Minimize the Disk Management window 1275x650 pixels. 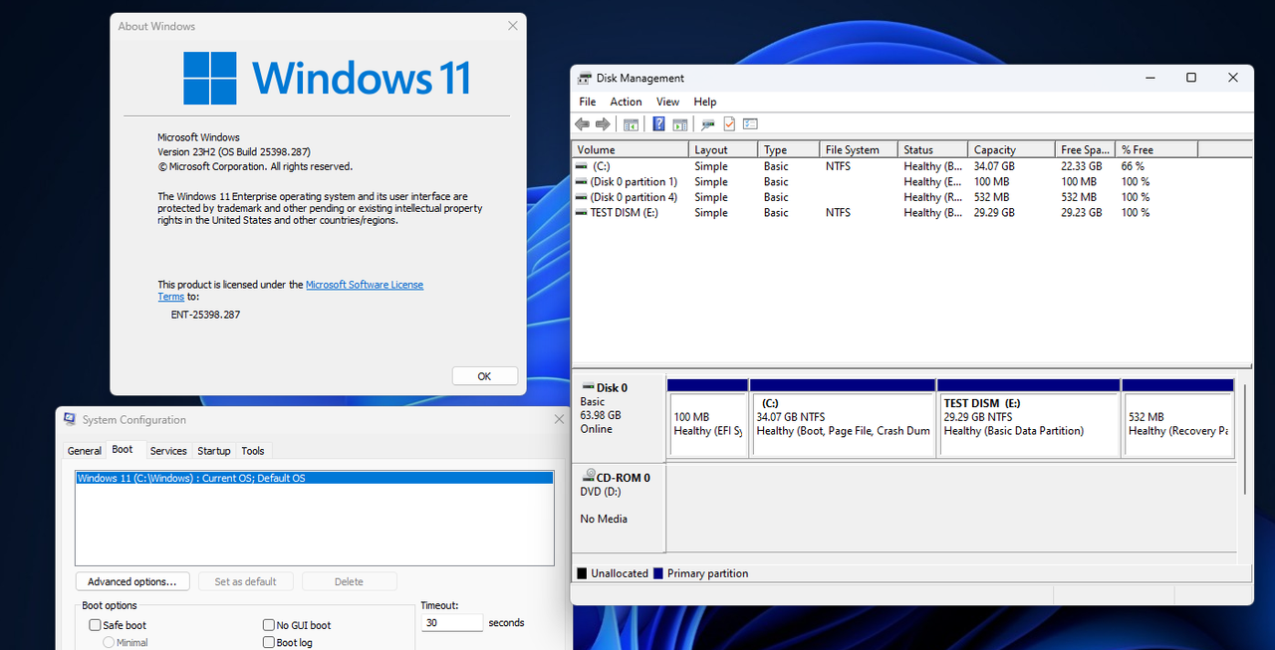[1148, 78]
